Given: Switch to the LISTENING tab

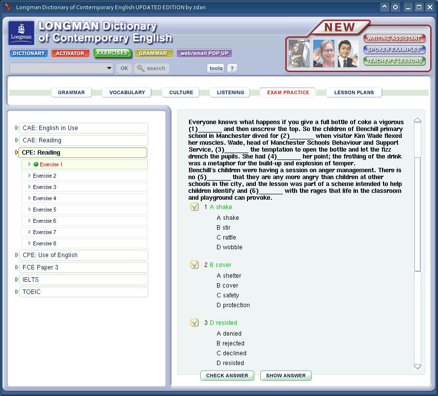Looking at the screenshot, I should [230, 92].
